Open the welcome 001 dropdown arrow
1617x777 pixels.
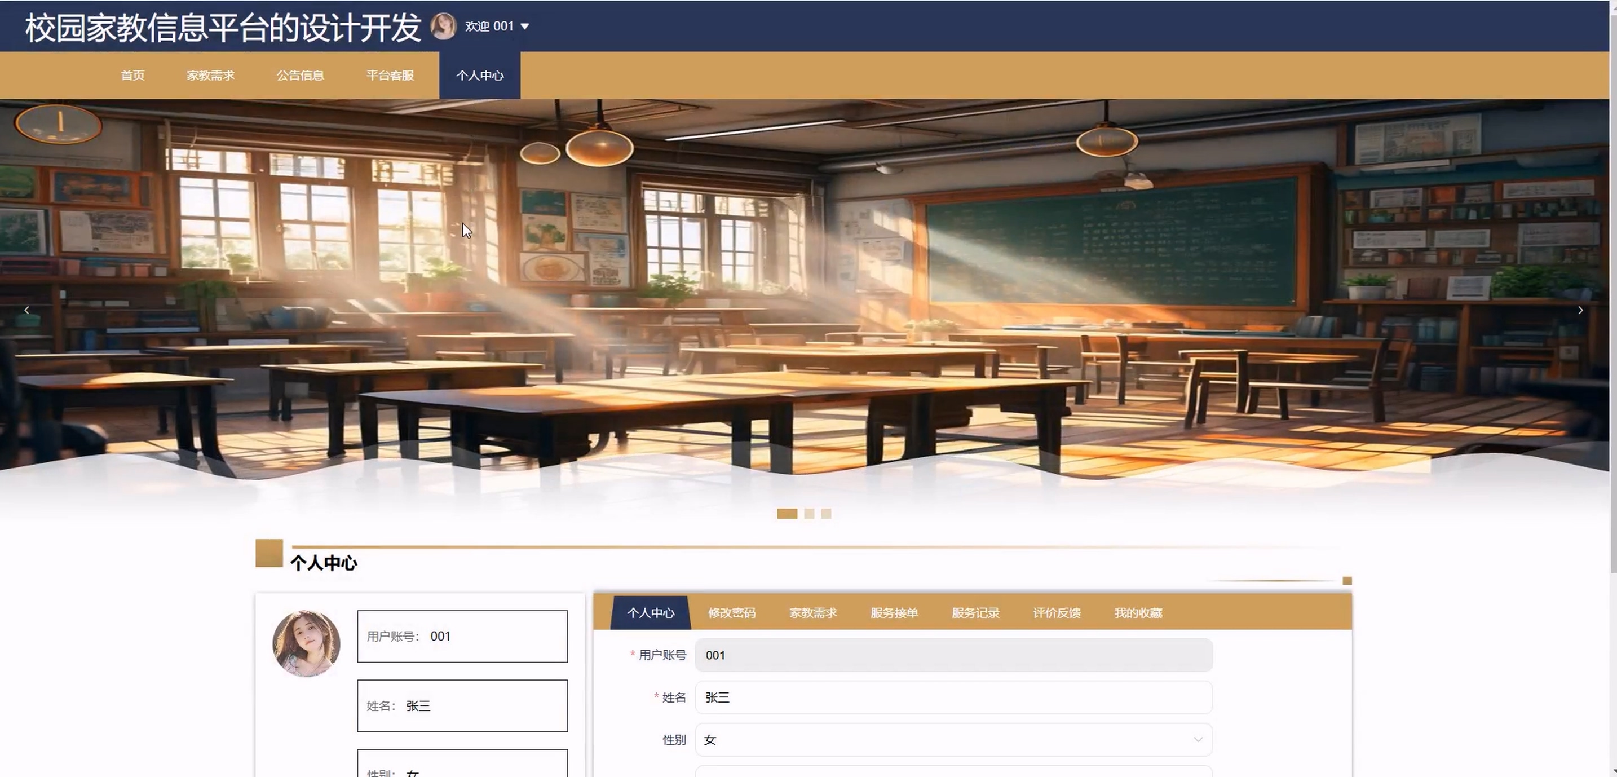point(525,27)
